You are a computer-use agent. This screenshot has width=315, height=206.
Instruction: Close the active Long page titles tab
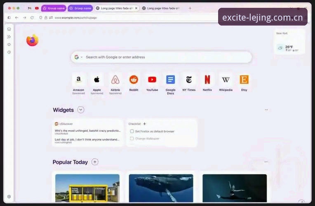(136, 8)
